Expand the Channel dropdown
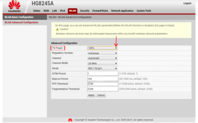This screenshot has height=123, width=198. pos(102,58)
